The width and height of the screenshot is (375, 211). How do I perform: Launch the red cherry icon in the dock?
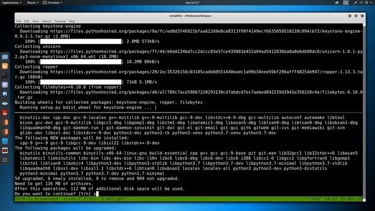coord(5,113)
